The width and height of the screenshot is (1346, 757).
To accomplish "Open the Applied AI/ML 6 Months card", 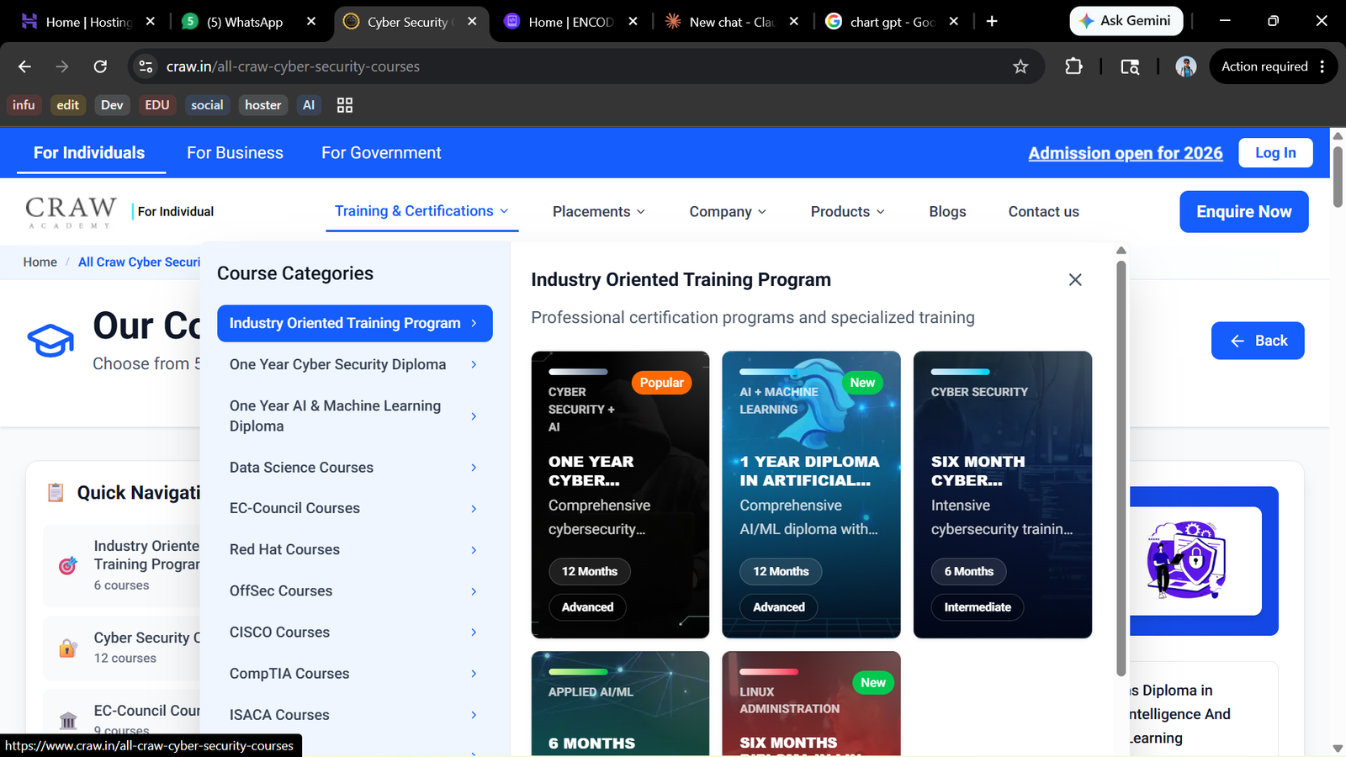I will pyautogui.click(x=620, y=704).
